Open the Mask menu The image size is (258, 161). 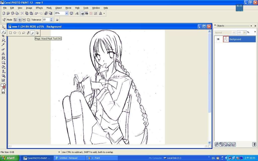click(x=49, y=8)
